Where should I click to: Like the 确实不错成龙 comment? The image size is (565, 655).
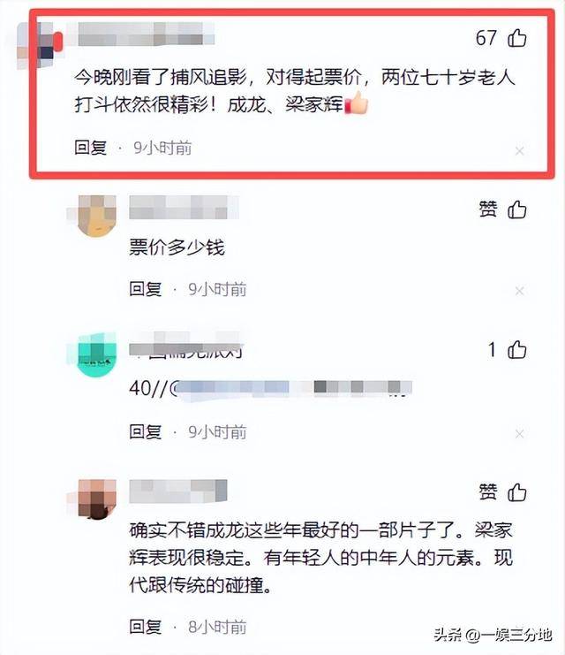click(517, 492)
